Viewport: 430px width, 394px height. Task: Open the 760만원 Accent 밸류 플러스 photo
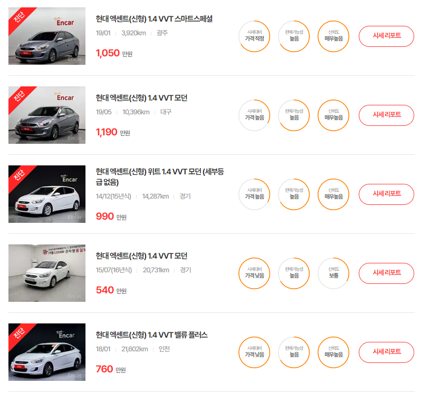(x=47, y=352)
